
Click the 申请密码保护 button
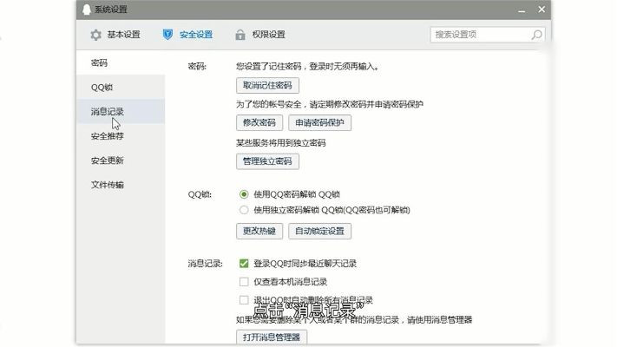click(319, 122)
